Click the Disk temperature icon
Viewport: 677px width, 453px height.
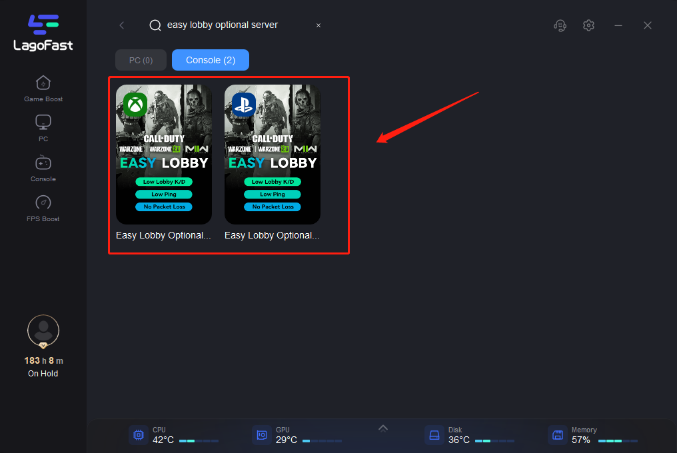click(434, 435)
